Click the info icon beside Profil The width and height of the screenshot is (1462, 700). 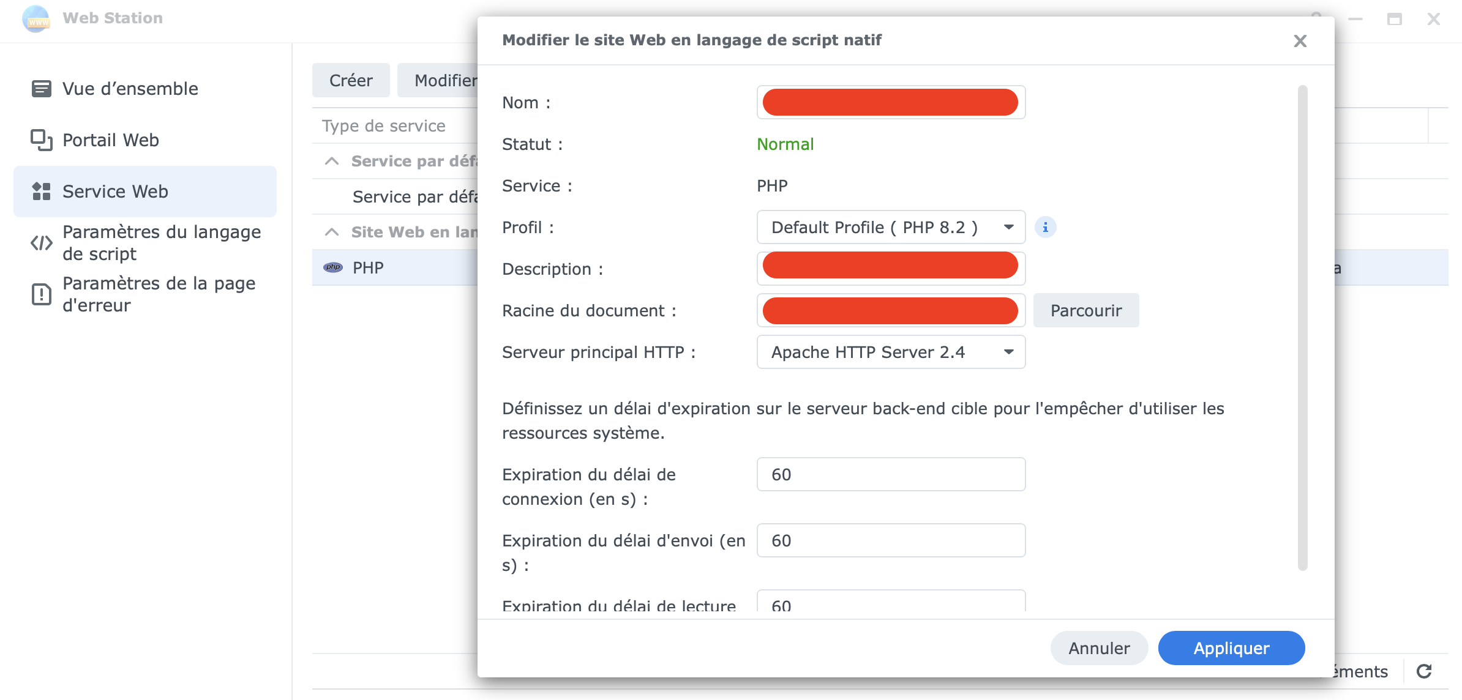[1045, 228]
